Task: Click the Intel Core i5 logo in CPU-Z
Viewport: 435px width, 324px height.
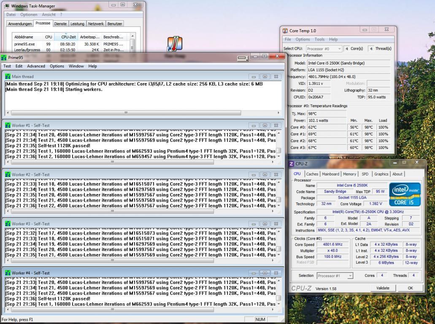Action: coord(405,194)
